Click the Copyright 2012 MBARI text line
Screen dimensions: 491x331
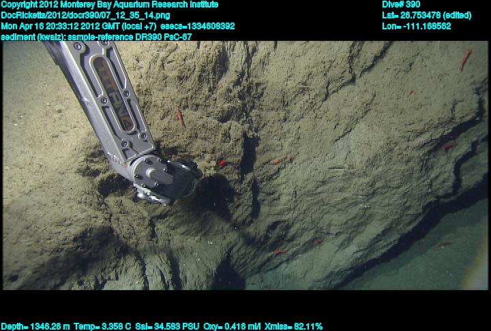[x=109, y=5]
